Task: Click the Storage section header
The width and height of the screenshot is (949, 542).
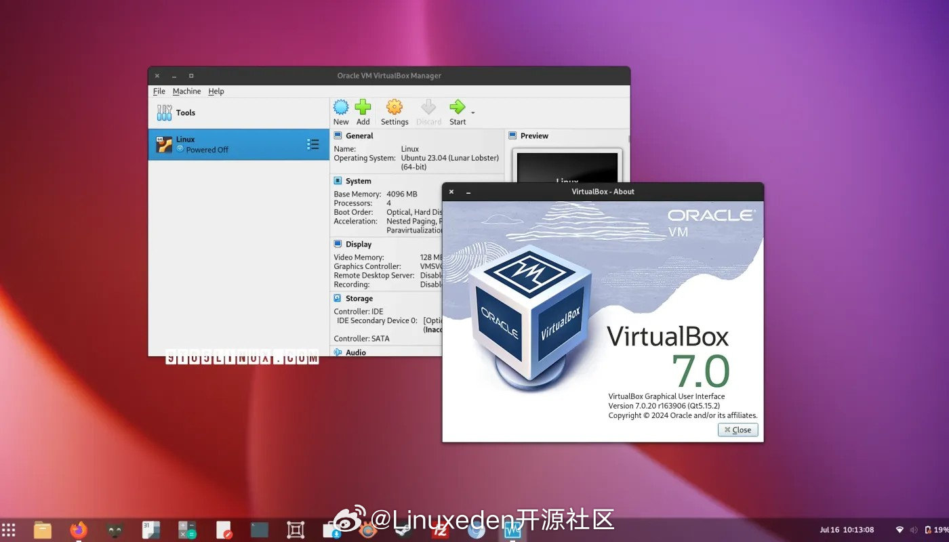Action: pos(359,298)
